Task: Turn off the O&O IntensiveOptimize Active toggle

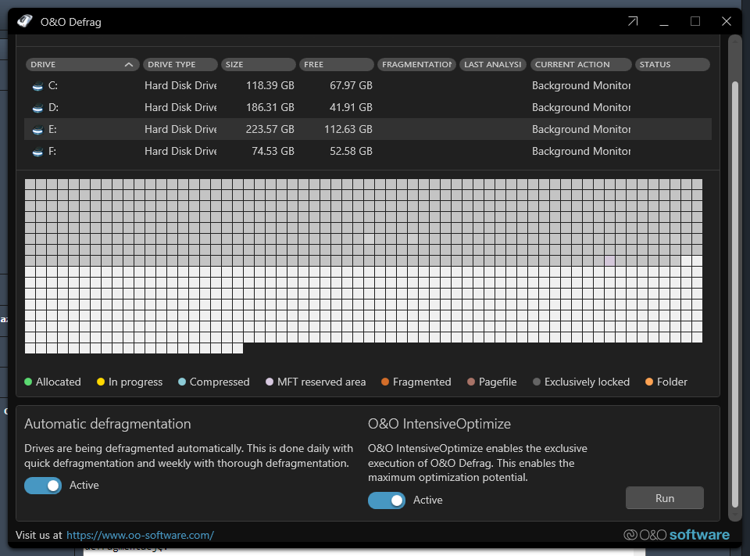Action: point(387,500)
